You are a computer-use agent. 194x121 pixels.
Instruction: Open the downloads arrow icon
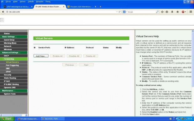pos(172,12)
